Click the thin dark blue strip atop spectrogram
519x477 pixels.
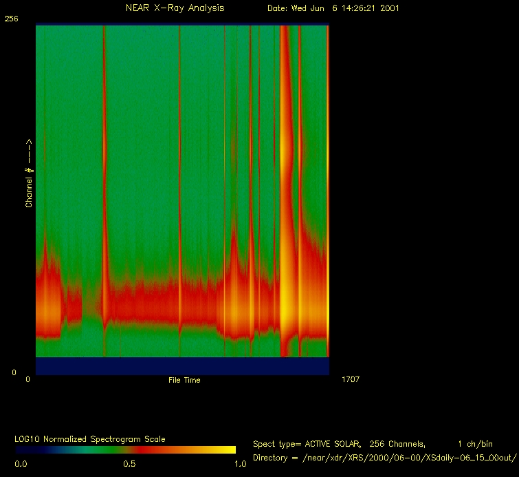[182, 25]
